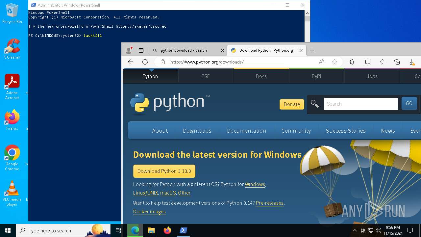Open CCleaner desktop shortcut

12,49
